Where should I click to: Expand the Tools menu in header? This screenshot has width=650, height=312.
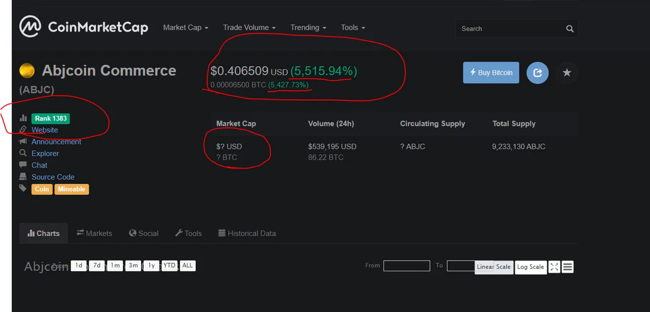[353, 27]
